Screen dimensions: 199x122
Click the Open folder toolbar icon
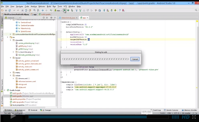(2, 10)
